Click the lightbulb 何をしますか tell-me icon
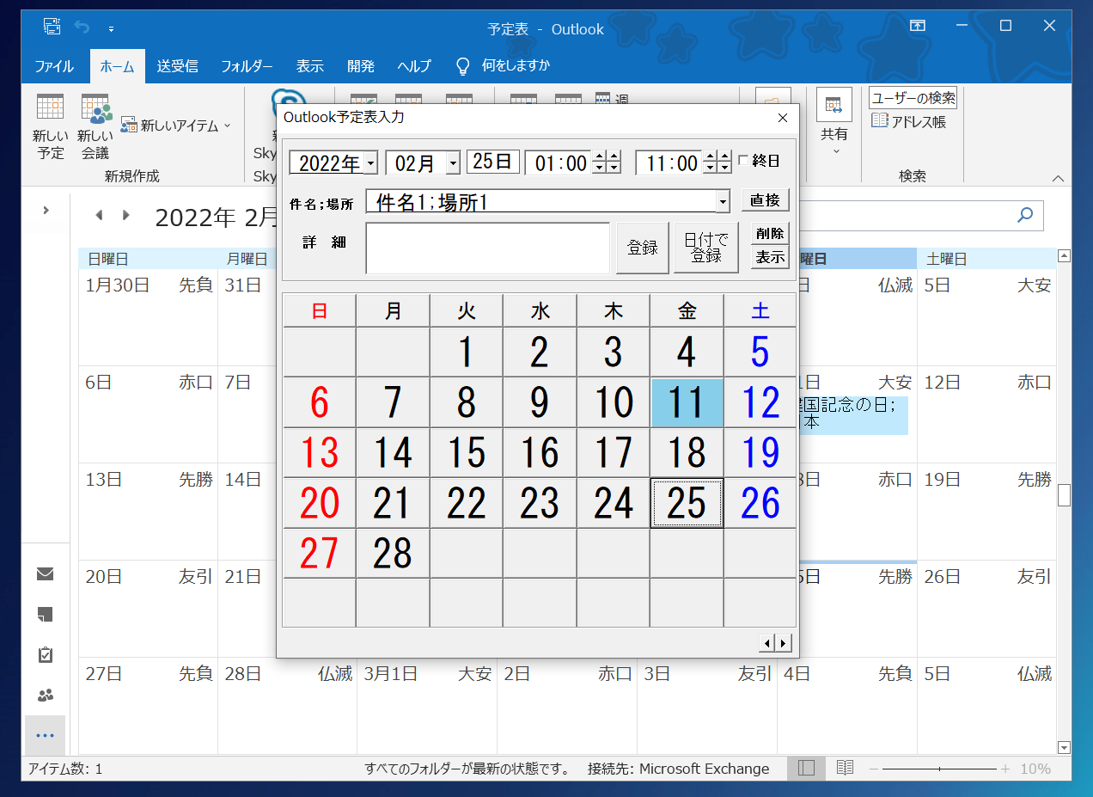 point(462,65)
